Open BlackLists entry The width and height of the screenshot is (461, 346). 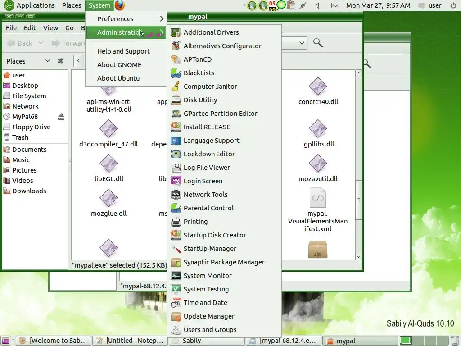[x=224, y=73]
